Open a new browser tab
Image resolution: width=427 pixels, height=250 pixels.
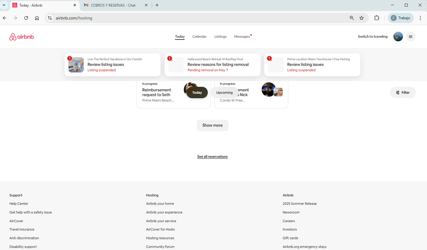pos(157,5)
